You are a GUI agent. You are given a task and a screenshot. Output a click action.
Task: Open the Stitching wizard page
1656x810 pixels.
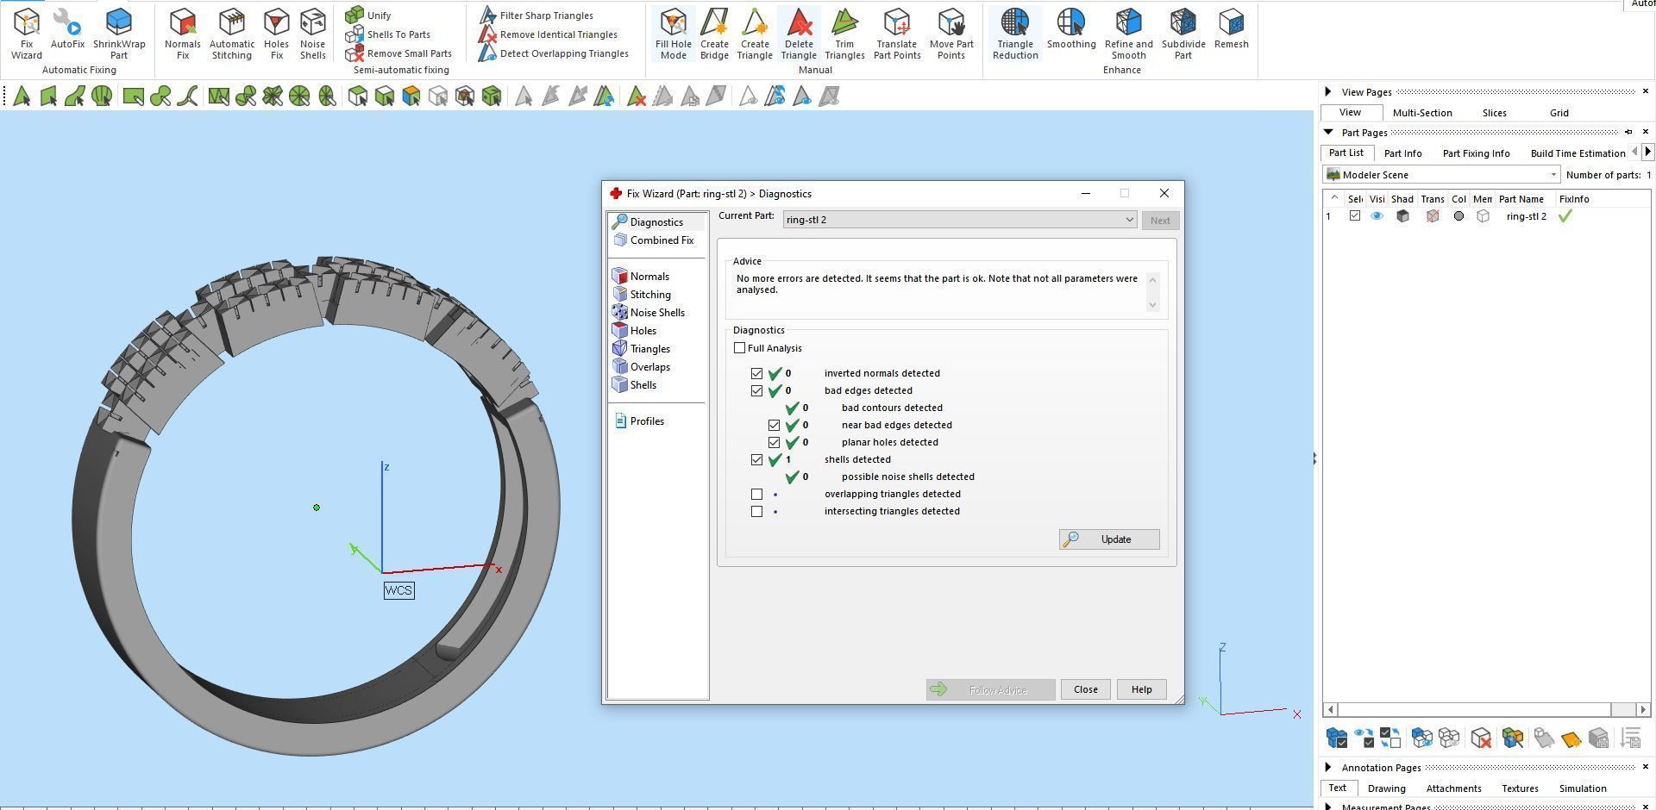pos(641,295)
